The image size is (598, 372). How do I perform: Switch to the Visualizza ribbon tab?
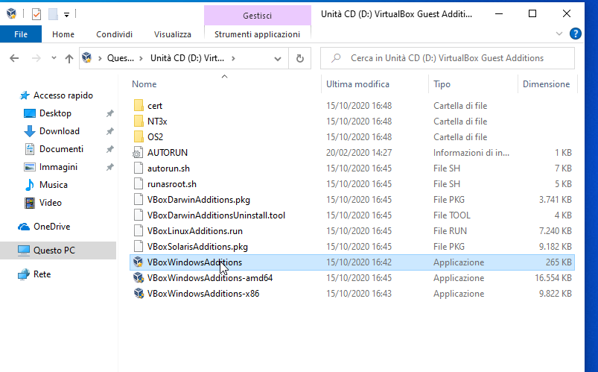tap(172, 34)
